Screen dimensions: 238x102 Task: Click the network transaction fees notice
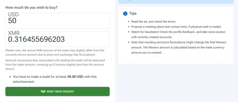tap(55, 65)
